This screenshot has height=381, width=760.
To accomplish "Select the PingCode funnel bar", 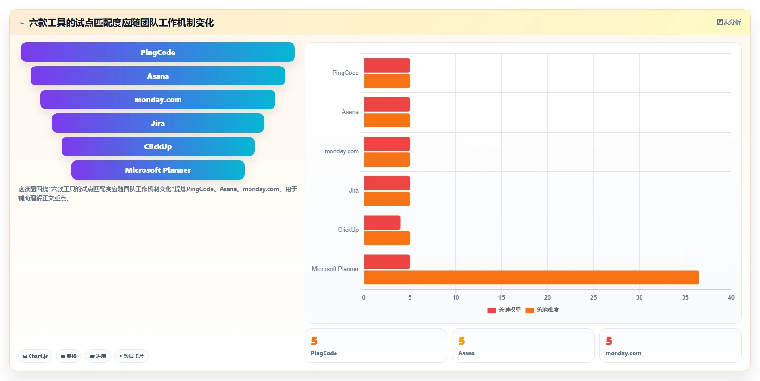I will [158, 52].
